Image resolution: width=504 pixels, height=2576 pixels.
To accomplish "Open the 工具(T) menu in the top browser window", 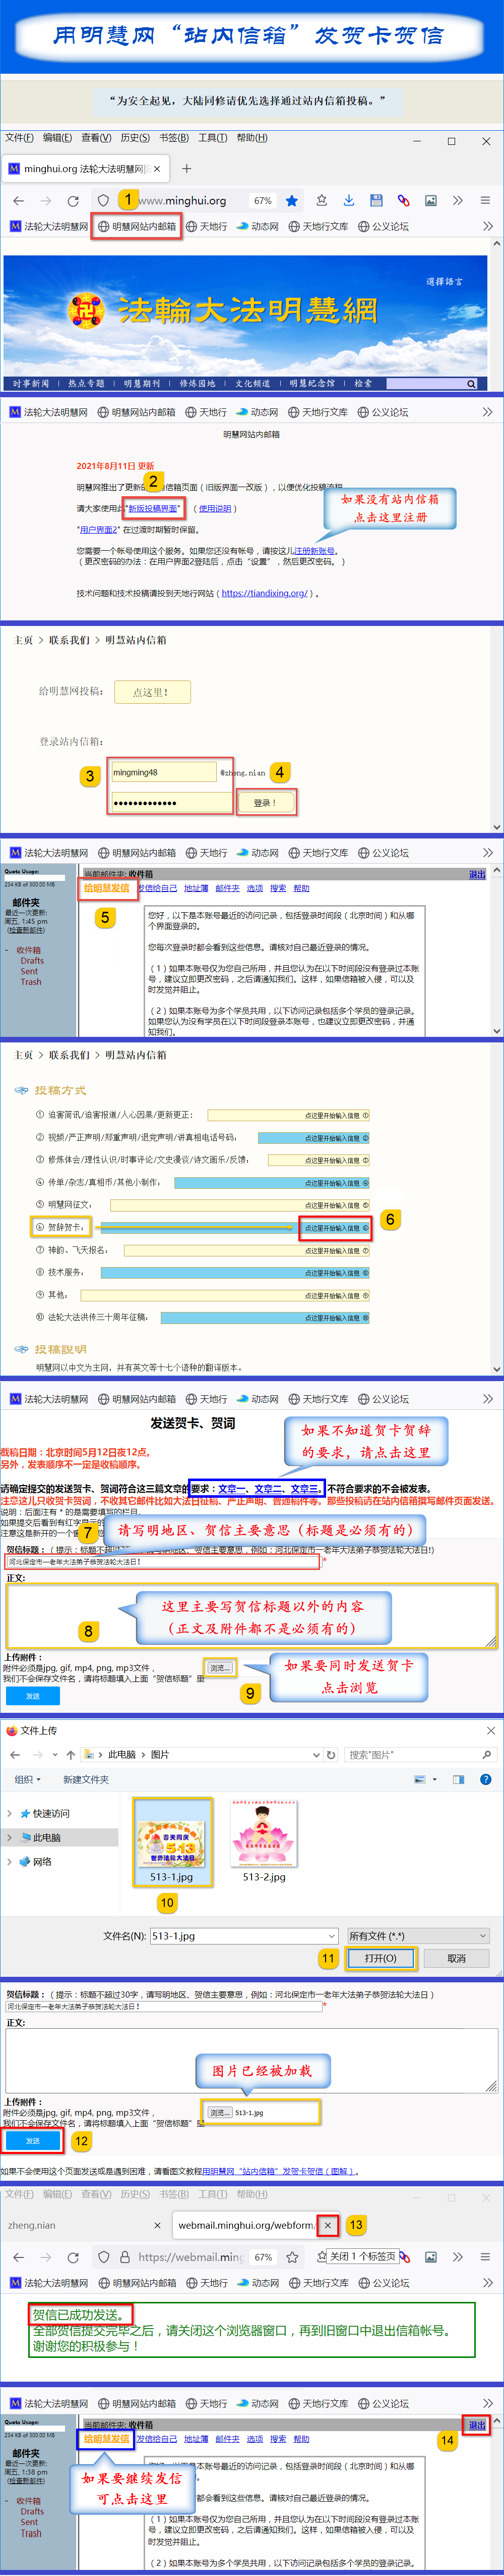I will point(213,138).
